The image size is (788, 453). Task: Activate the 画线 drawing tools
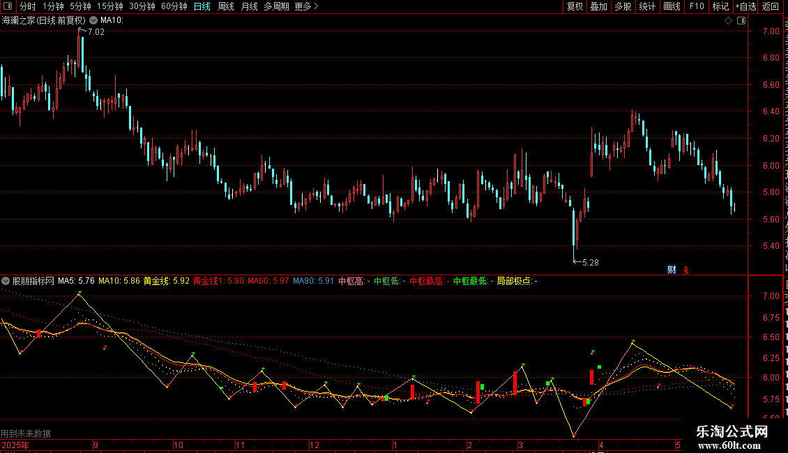click(x=672, y=6)
